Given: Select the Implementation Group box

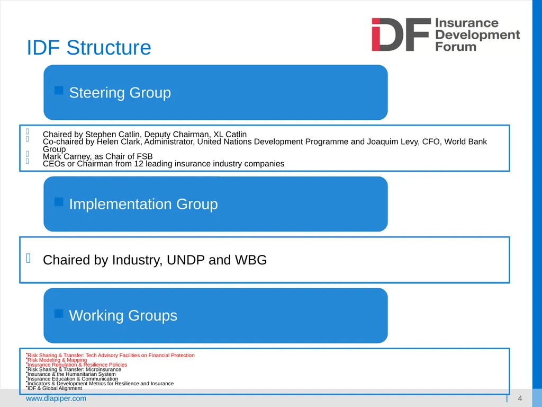Looking at the screenshot, I should pyautogui.click(x=215, y=204).
